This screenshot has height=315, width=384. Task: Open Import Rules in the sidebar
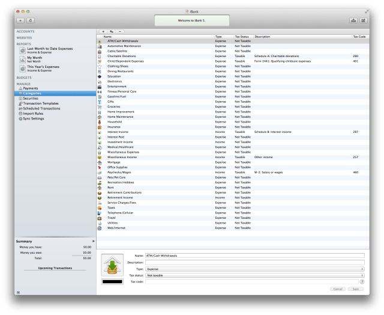point(32,114)
